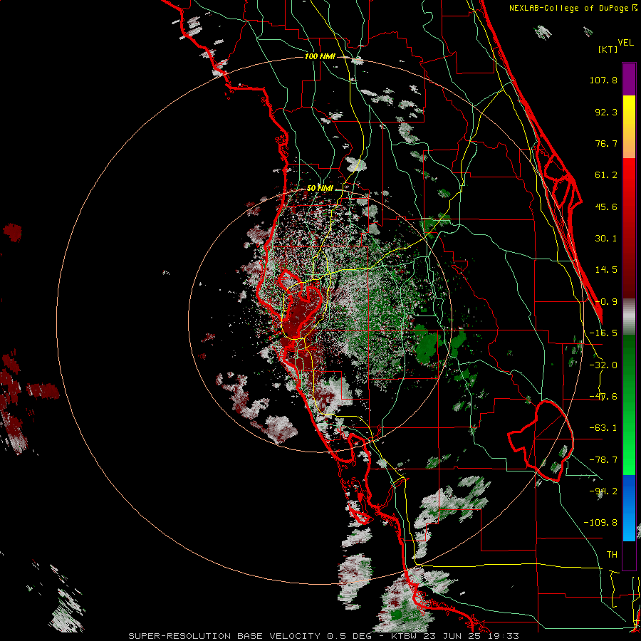Image resolution: width=641 pixels, height=641 pixels.
Task: Select the 30.1 scale value
Action: pyautogui.click(x=606, y=239)
